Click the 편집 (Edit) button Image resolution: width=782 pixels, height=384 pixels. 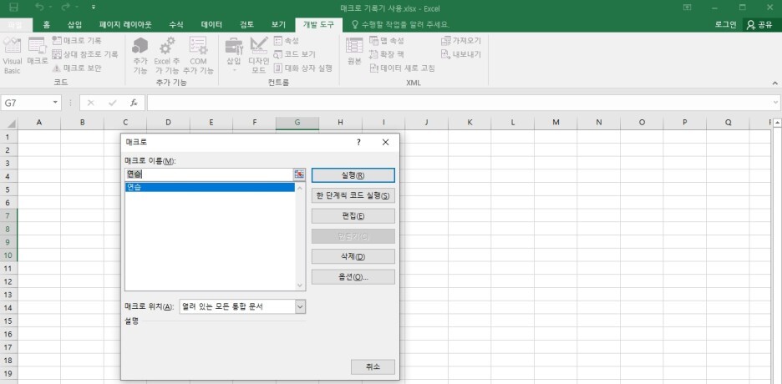tap(353, 215)
